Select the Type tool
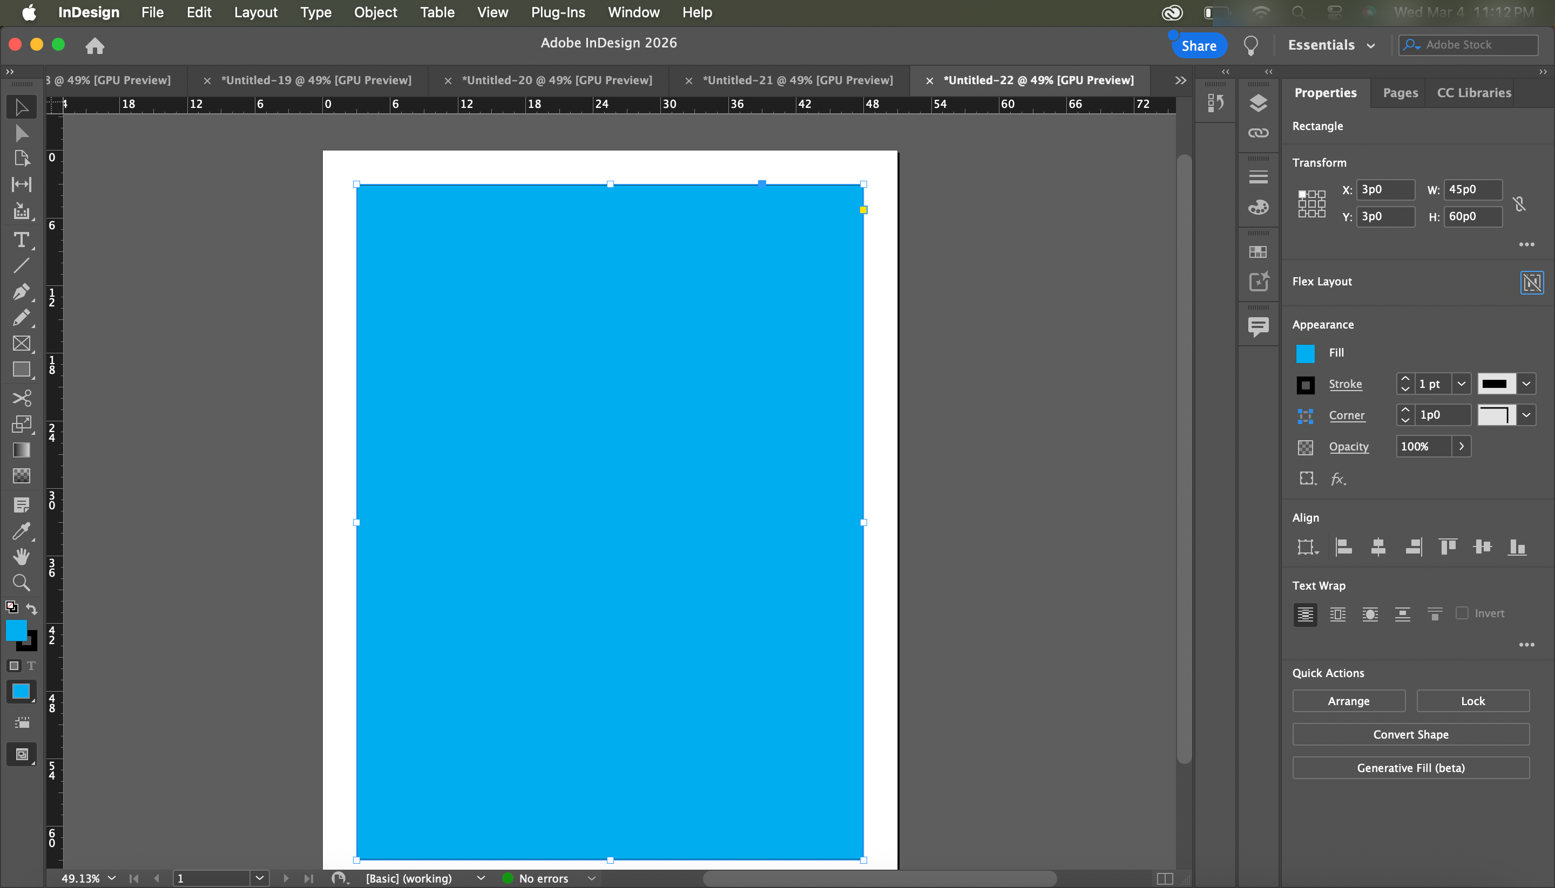 [x=22, y=240]
